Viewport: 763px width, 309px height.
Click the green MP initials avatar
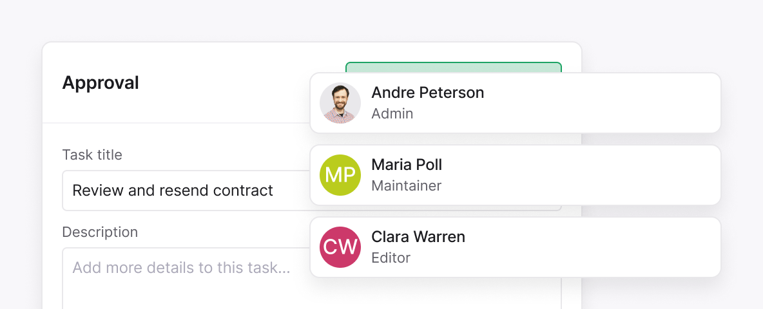point(340,175)
